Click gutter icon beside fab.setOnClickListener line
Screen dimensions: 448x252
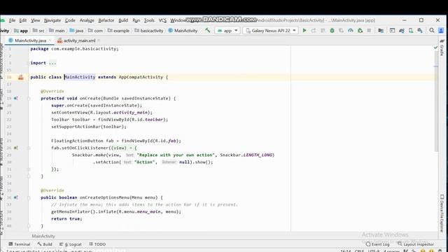(16, 148)
